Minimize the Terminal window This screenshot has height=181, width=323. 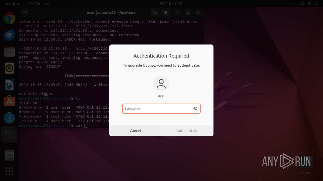(x=178, y=13)
